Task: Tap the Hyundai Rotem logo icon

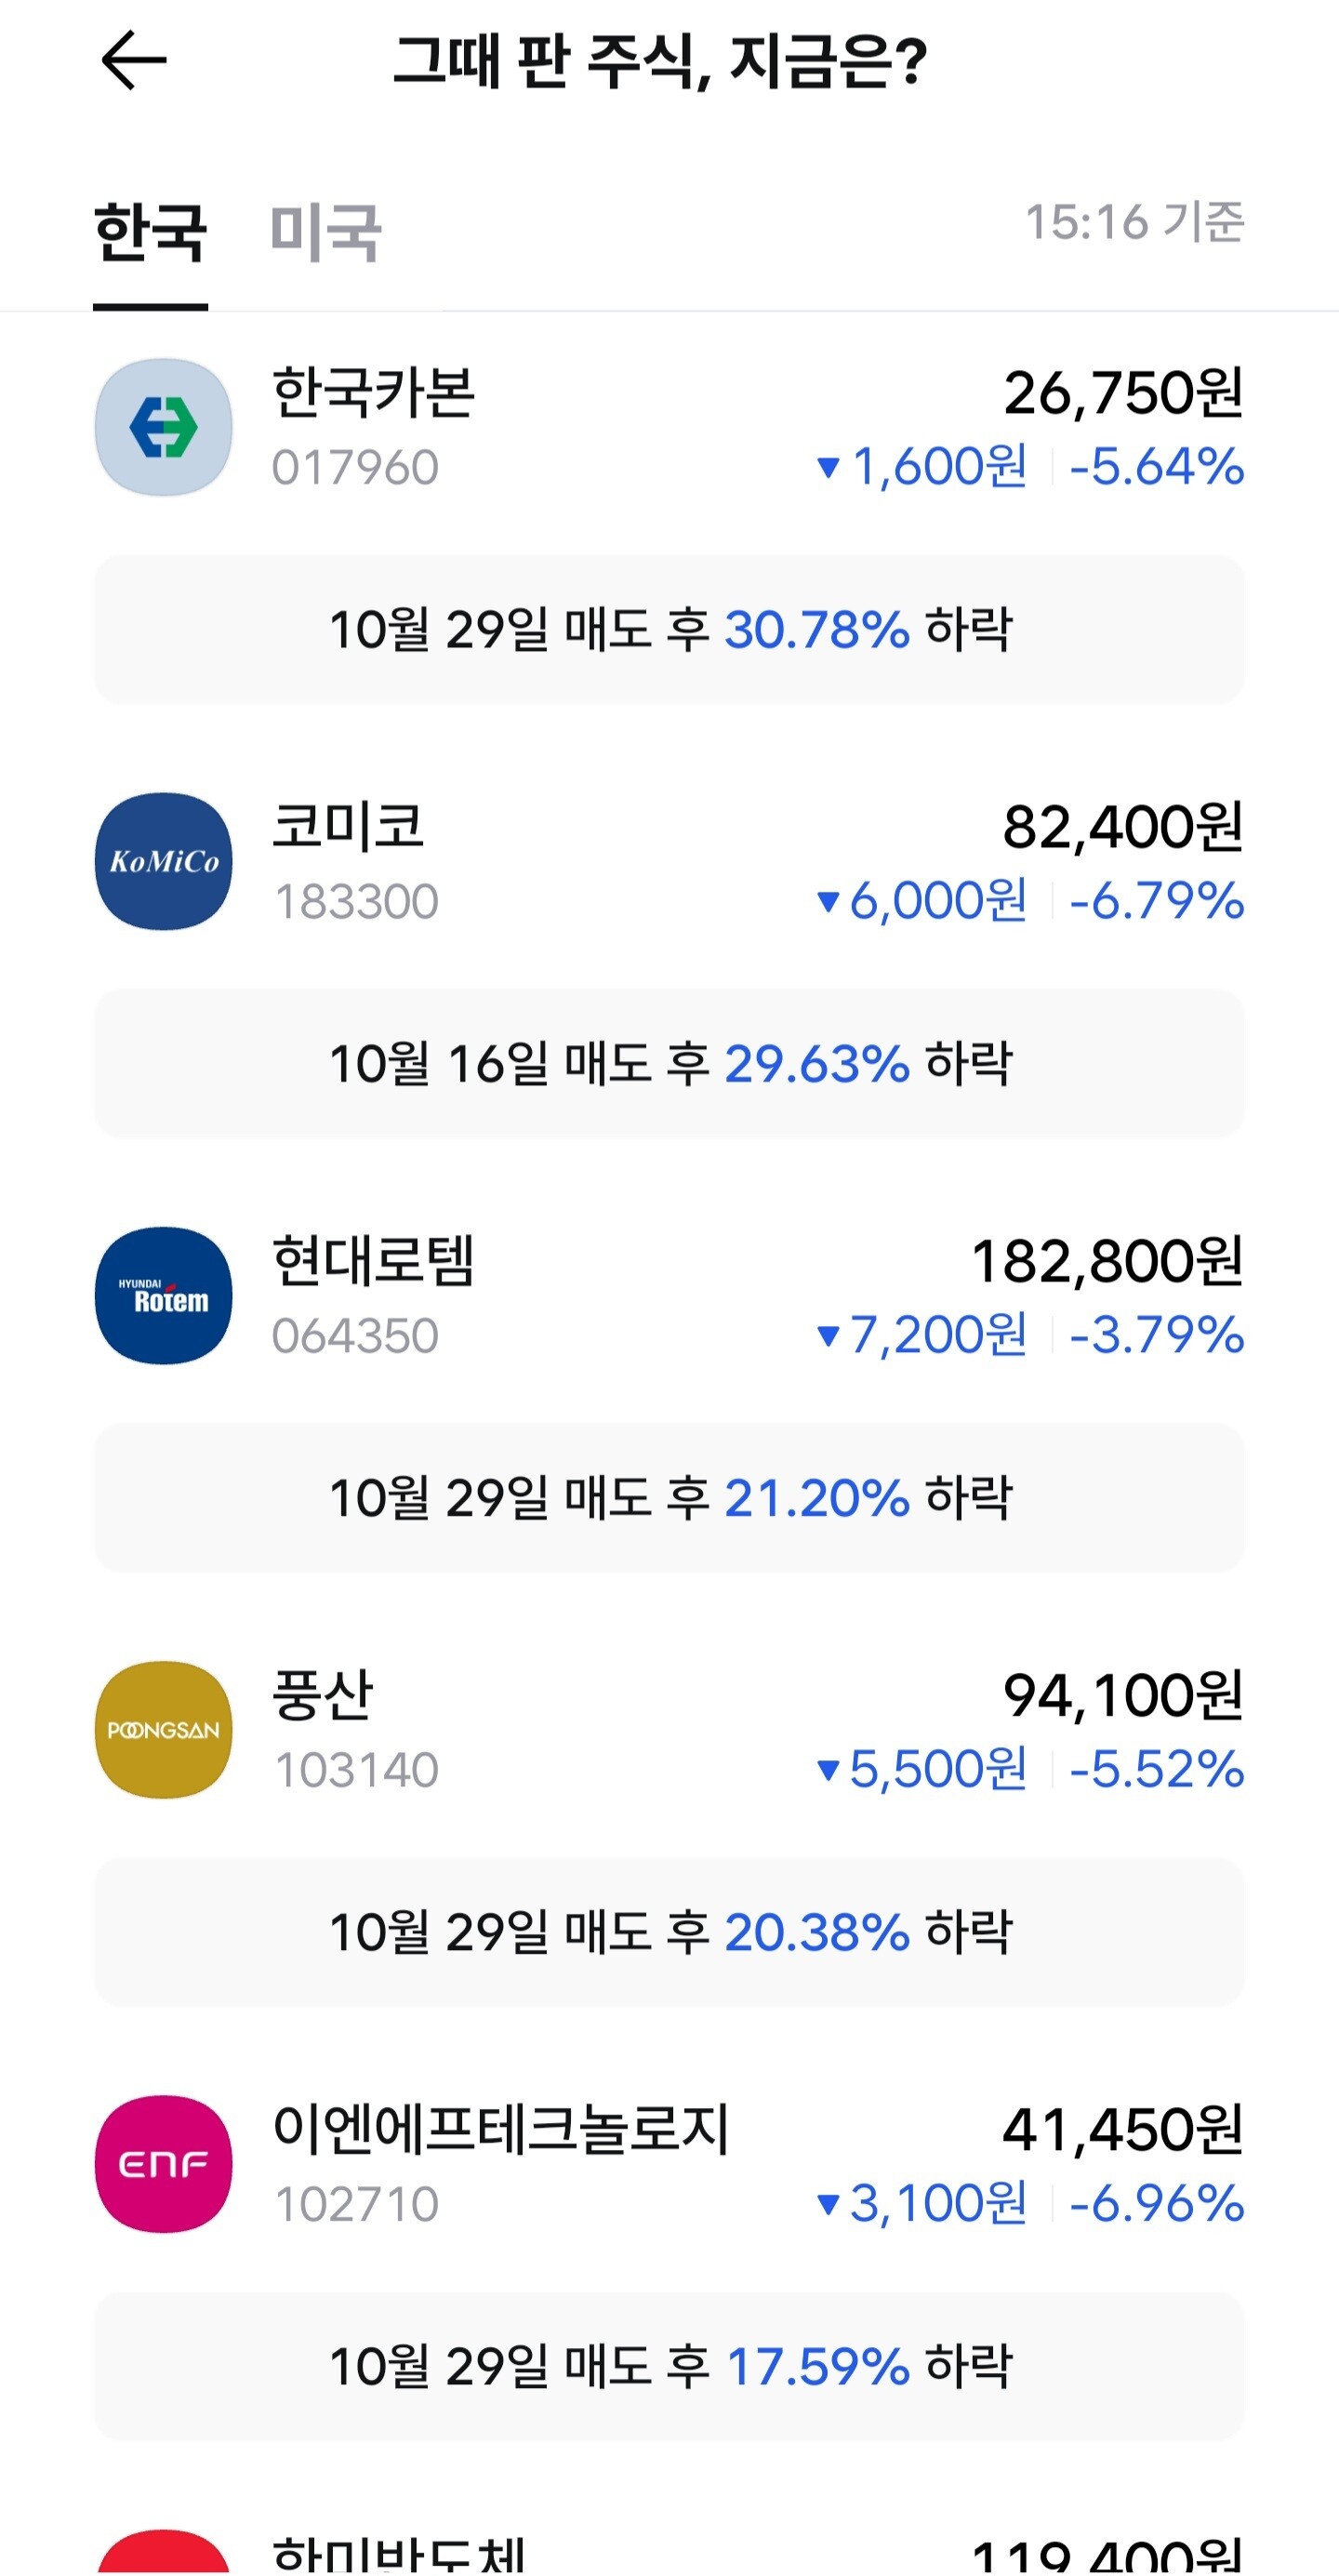Action: [x=164, y=1295]
